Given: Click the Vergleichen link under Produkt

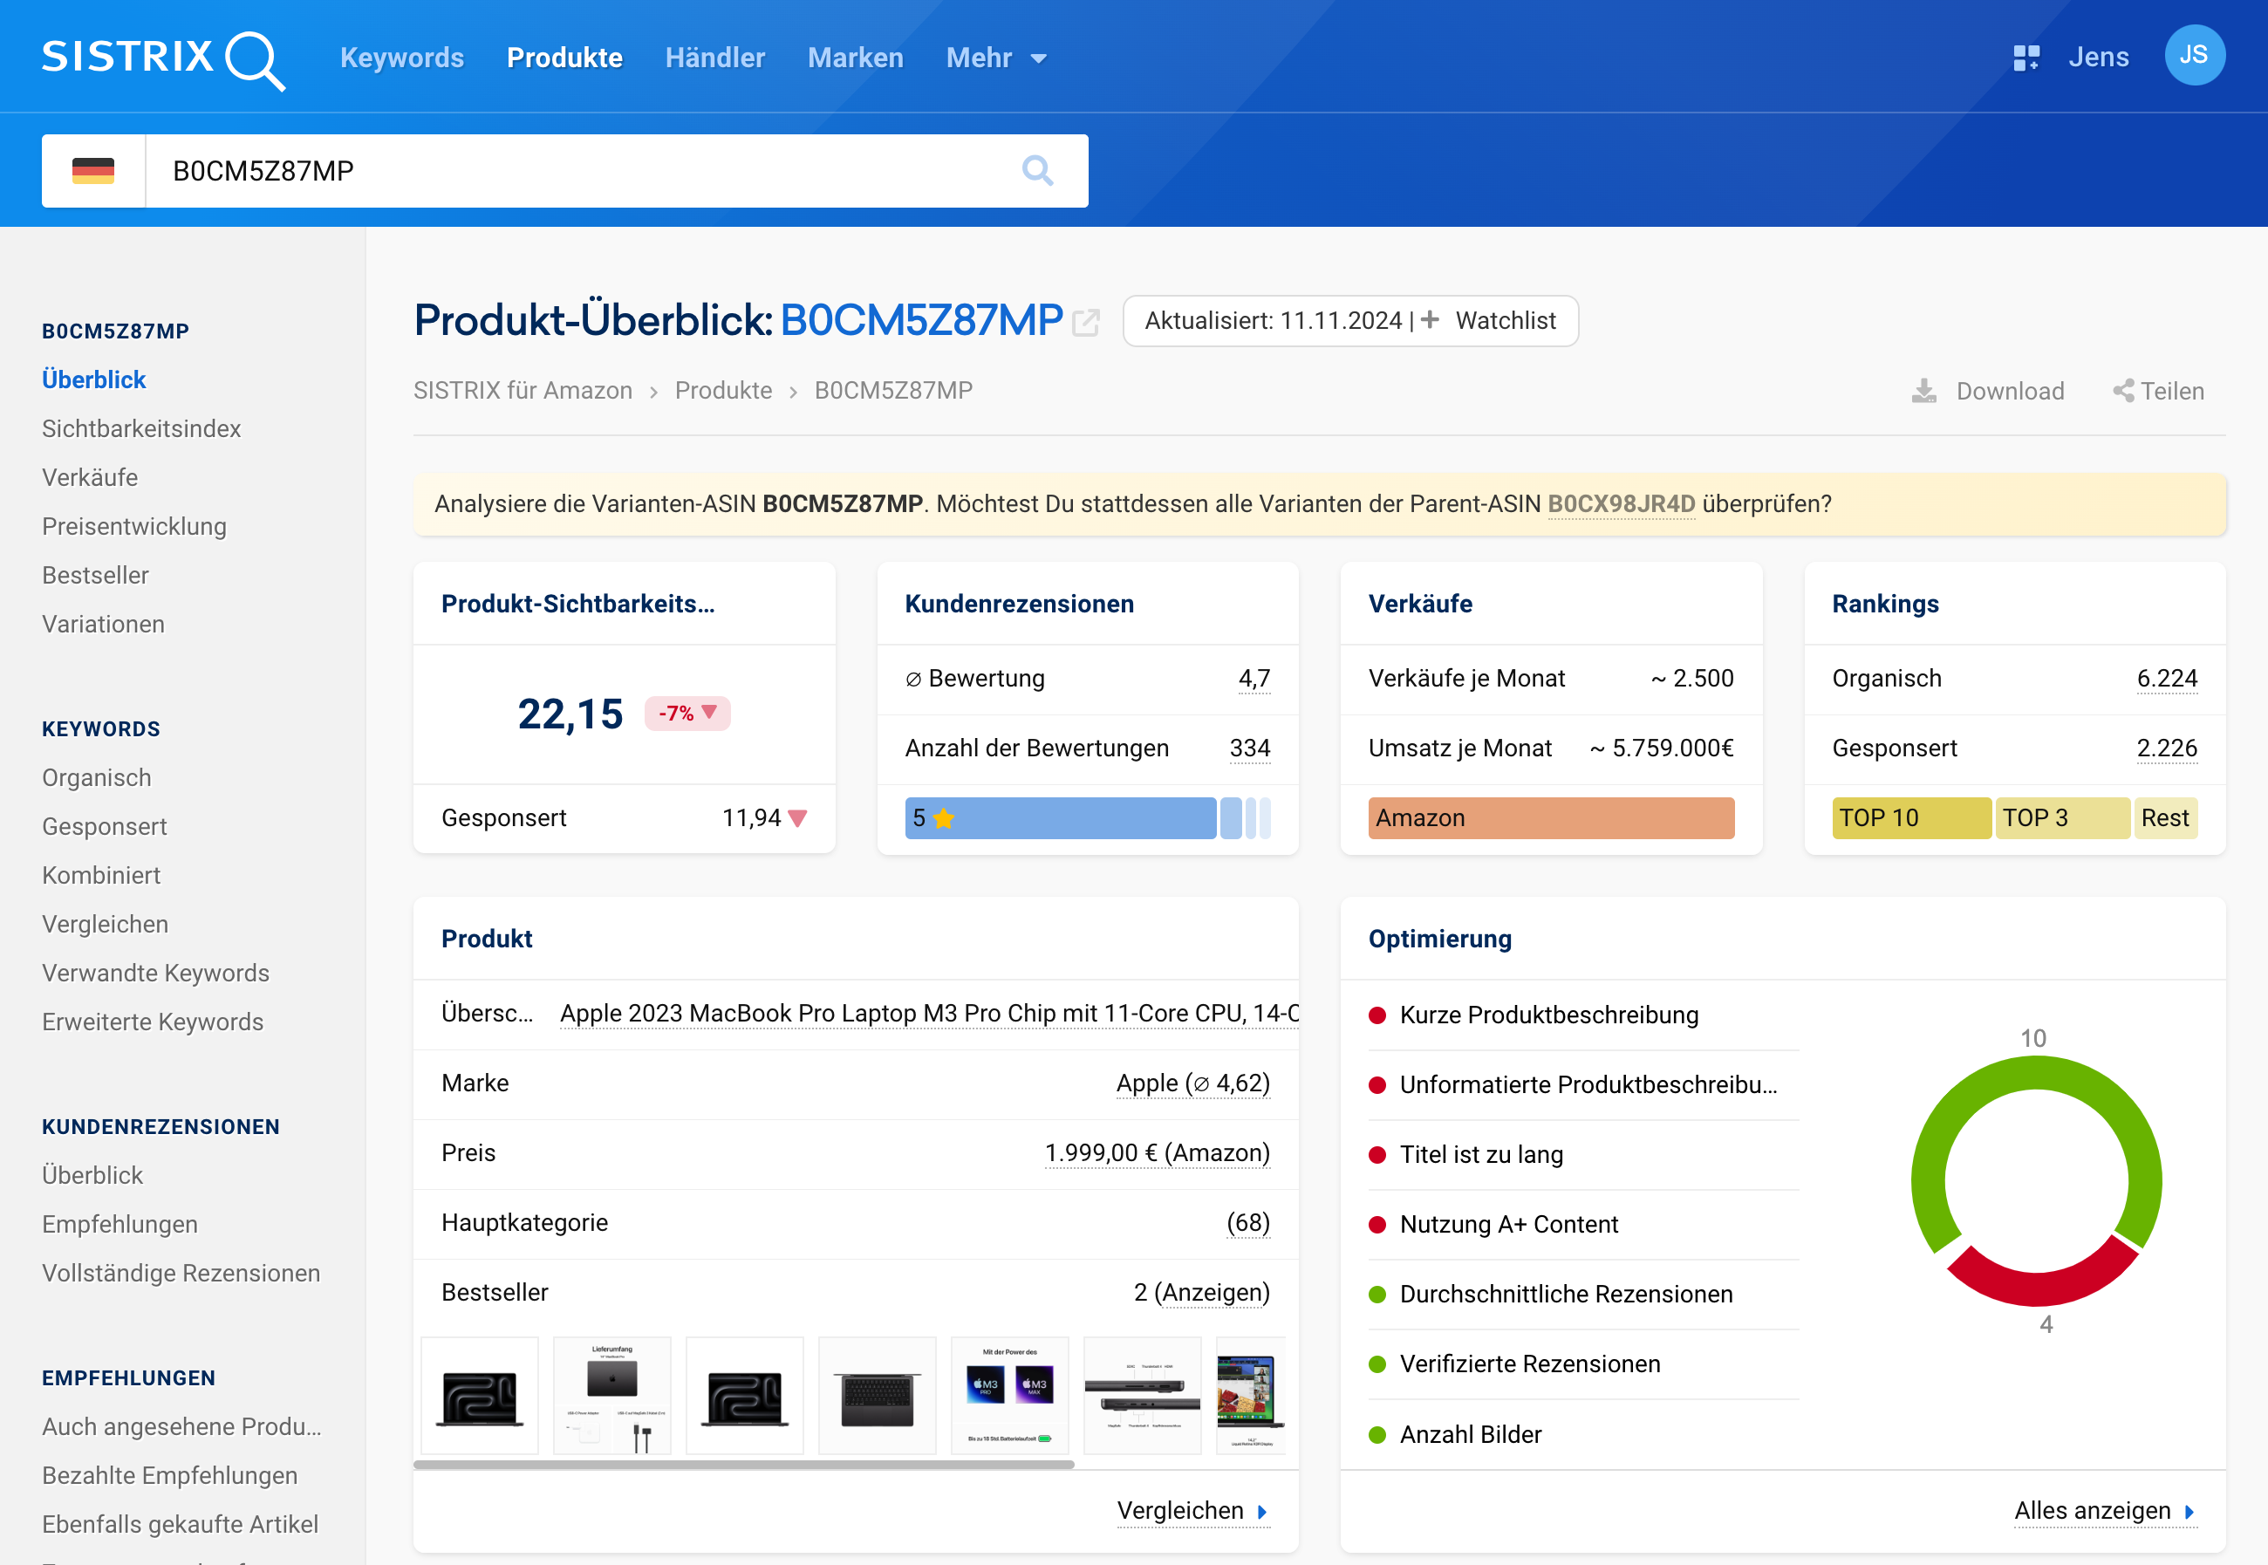Looking at the screenshot, I should click(x=1192, y=1510).
